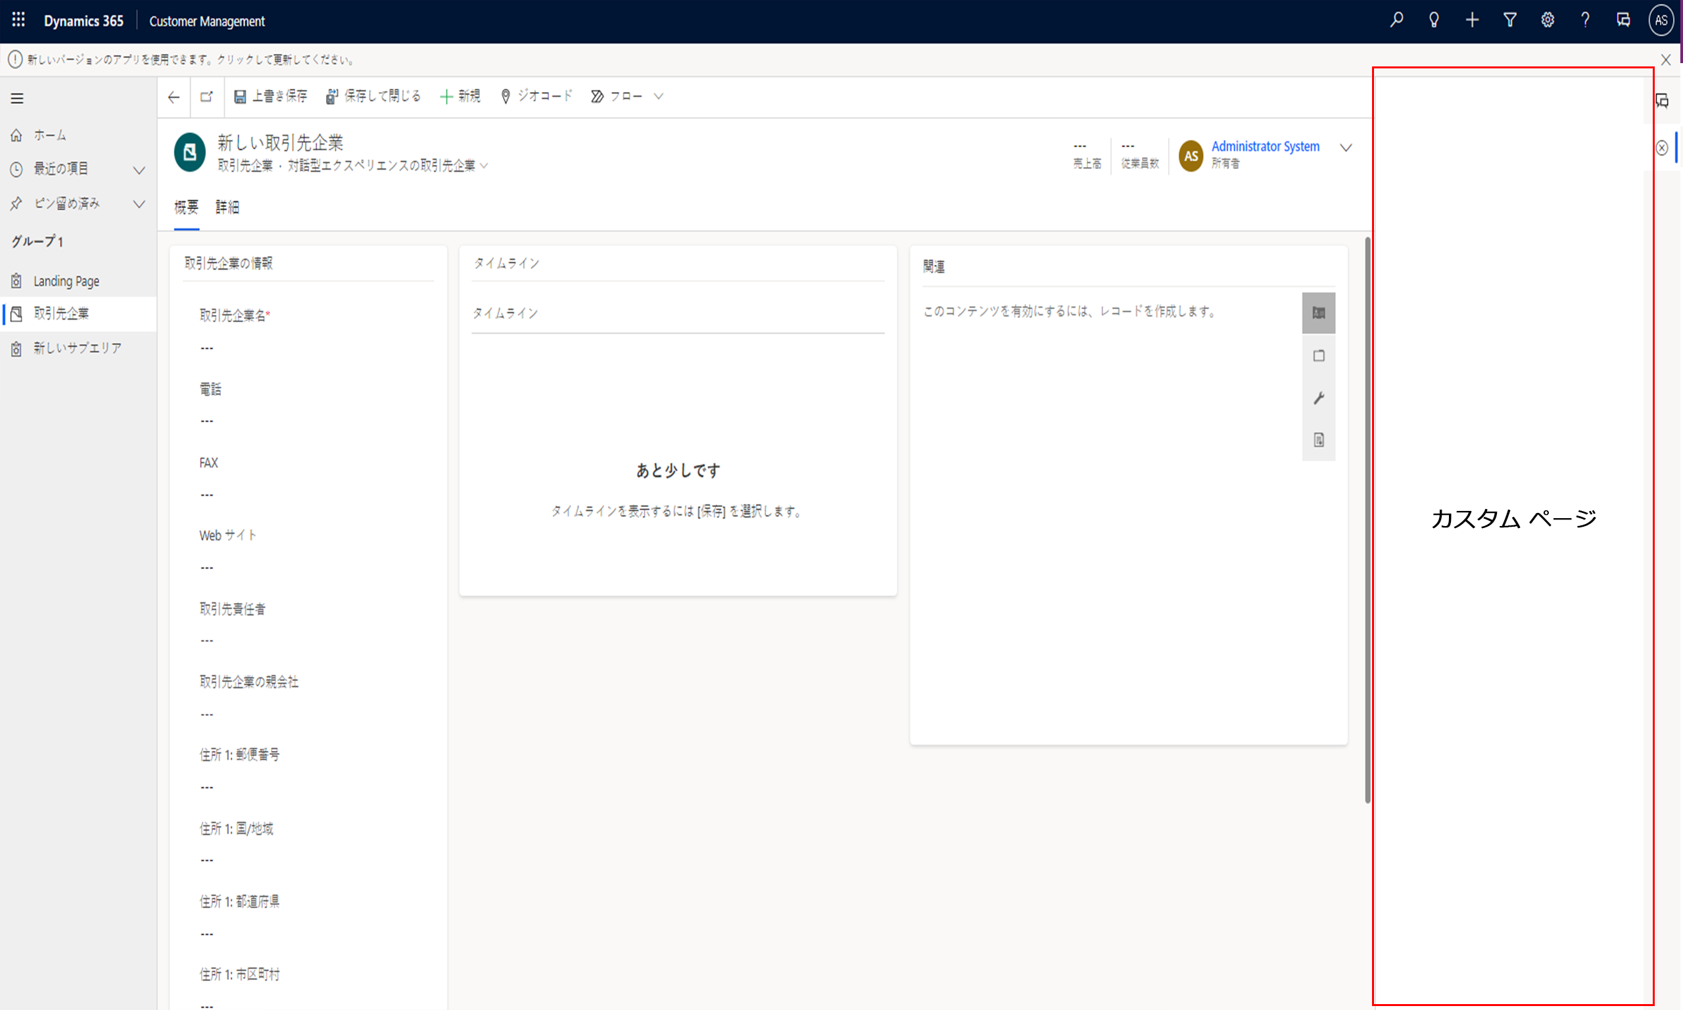Click the 新規 new record button
This screenshot has width=1683, height=1010.
point(461,97)
